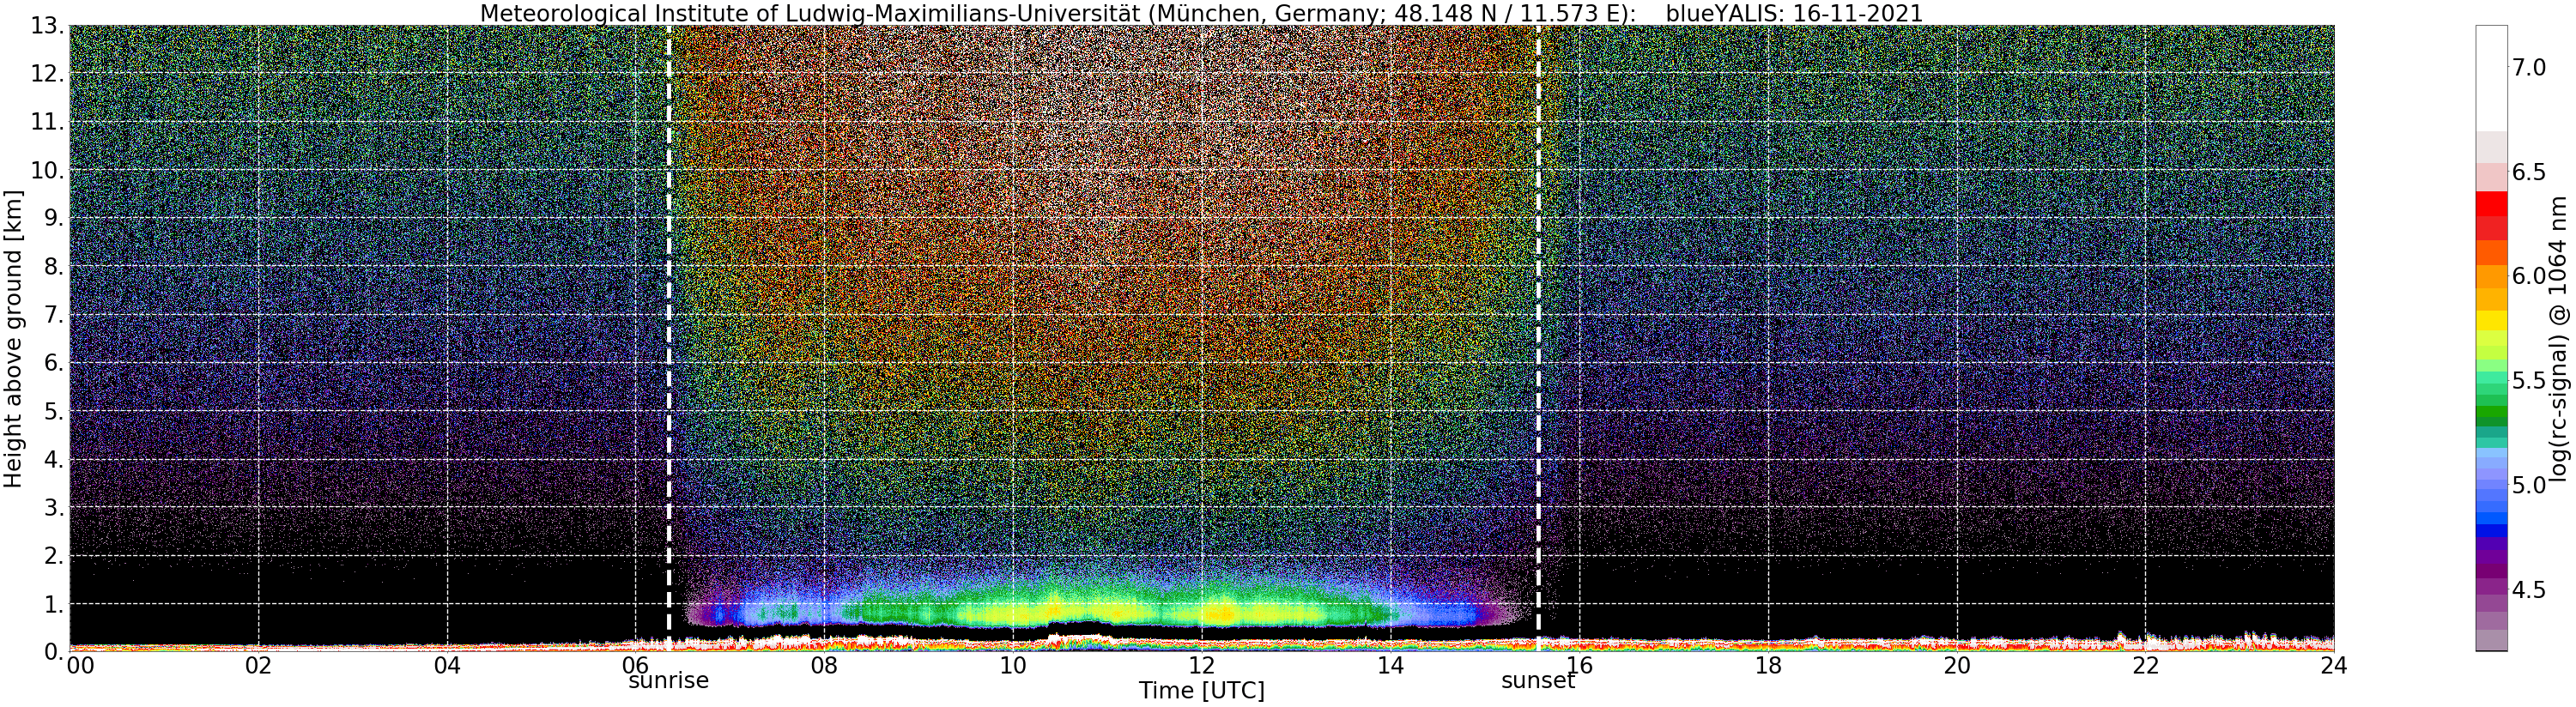Click the height axis tick label 2.
2576x707 pixels.
click(x=55, y=556)
